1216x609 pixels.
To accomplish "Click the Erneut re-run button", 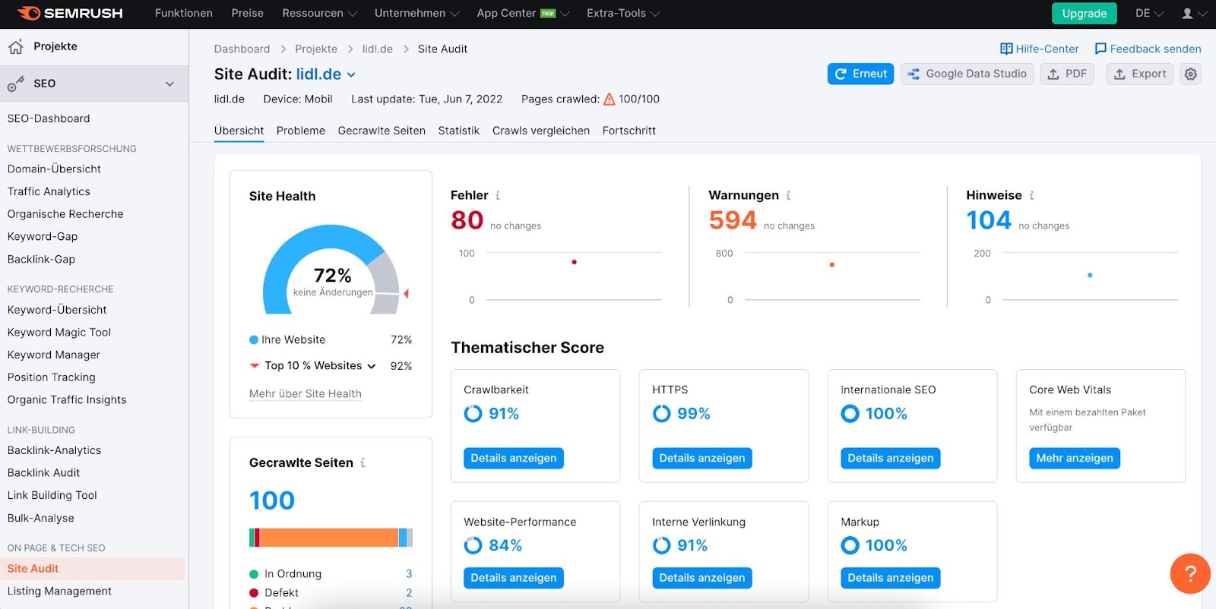I will pyautogui.click(x=860, y=74).
